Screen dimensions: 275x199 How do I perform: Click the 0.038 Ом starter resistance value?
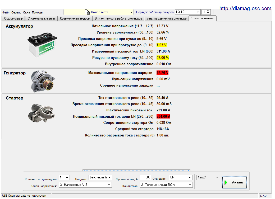[x=164, y=122]
